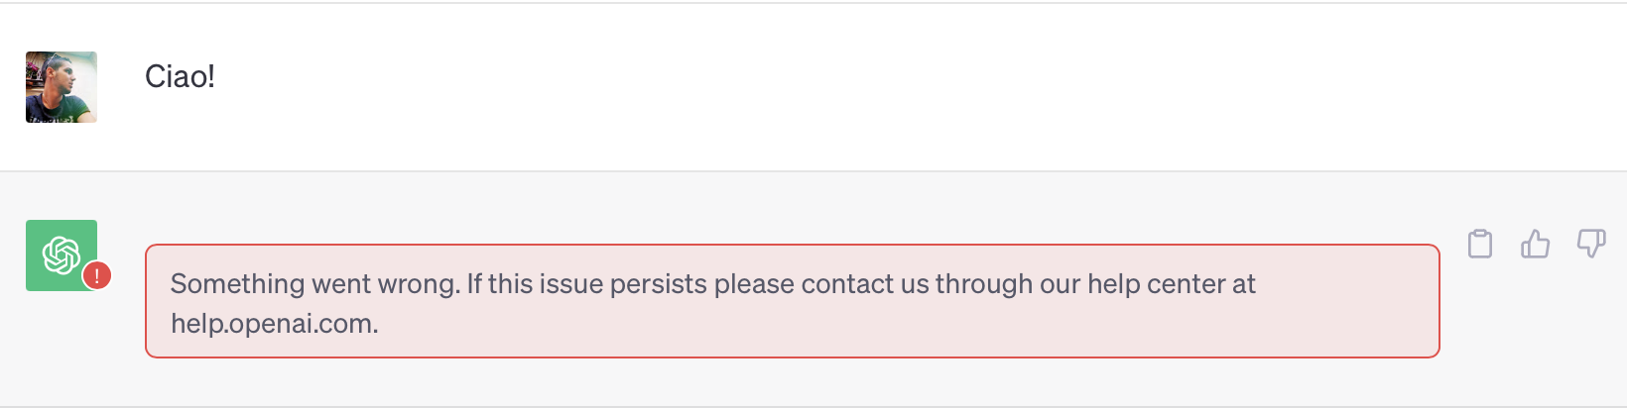Mark the error reply as a bad response
Screen dimensions: 1627x408
tap(1591, 244)
